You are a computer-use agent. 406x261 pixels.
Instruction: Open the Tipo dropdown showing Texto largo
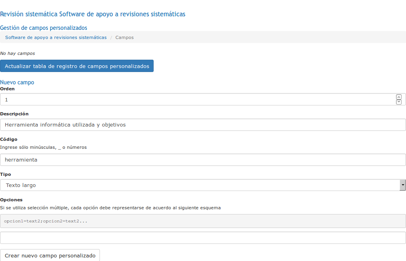[203, 185]
